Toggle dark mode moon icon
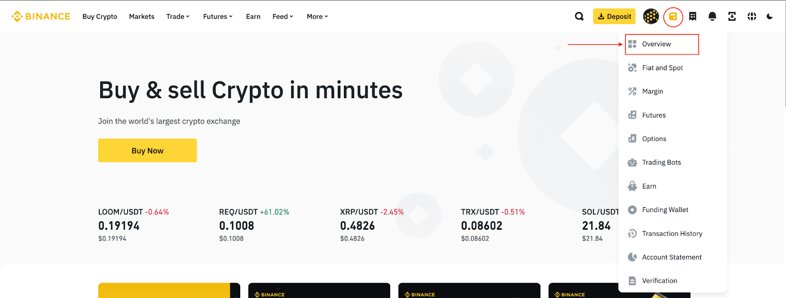This screenshot has width=786, height=298. tap(770, 17)
